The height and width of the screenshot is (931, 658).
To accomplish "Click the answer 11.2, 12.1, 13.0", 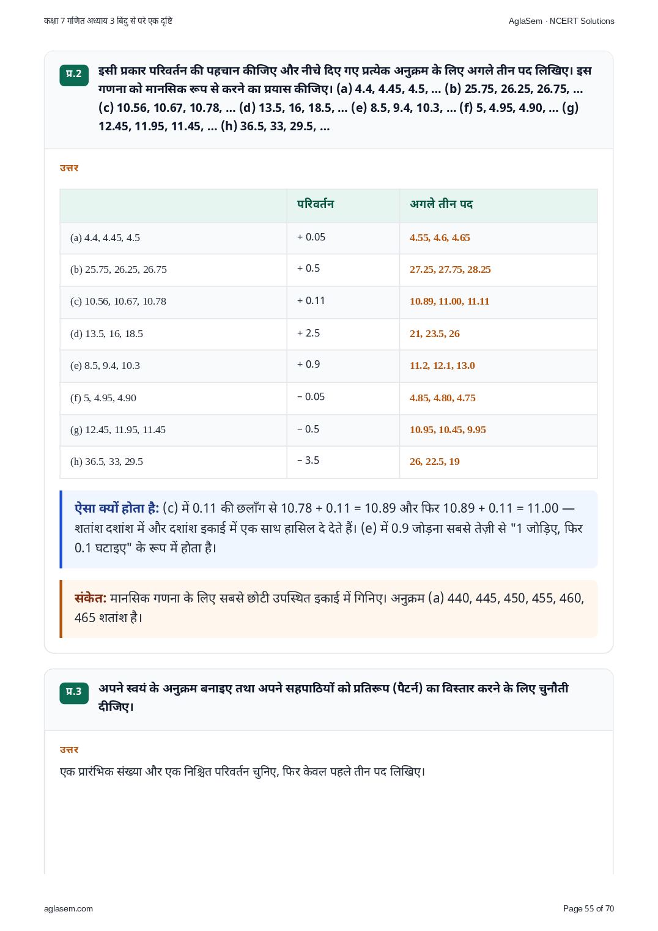I will (442, 366).
